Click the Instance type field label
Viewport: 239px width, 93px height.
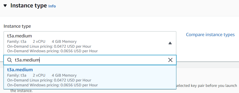pyautogui.click(x=17, y=26)
